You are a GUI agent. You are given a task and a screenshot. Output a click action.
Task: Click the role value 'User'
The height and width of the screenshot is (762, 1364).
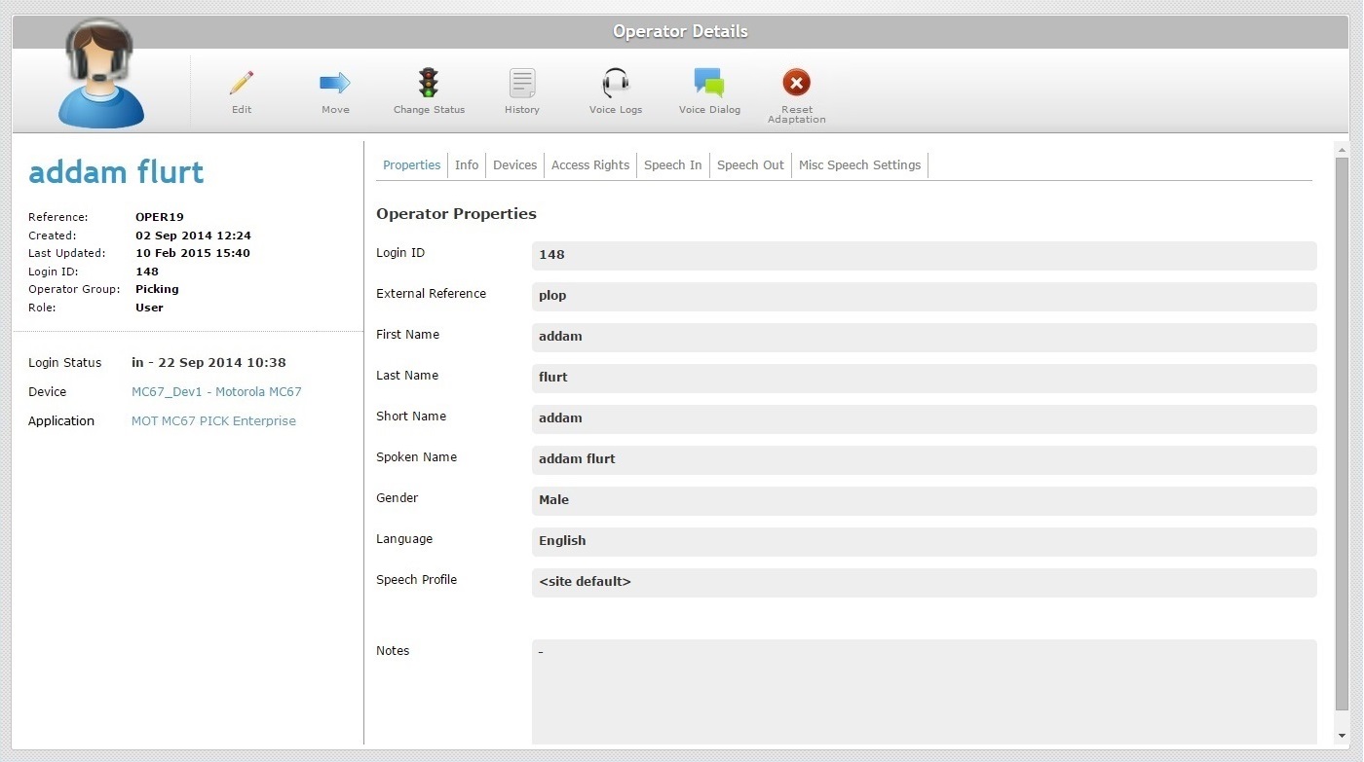tap(149, 308)
